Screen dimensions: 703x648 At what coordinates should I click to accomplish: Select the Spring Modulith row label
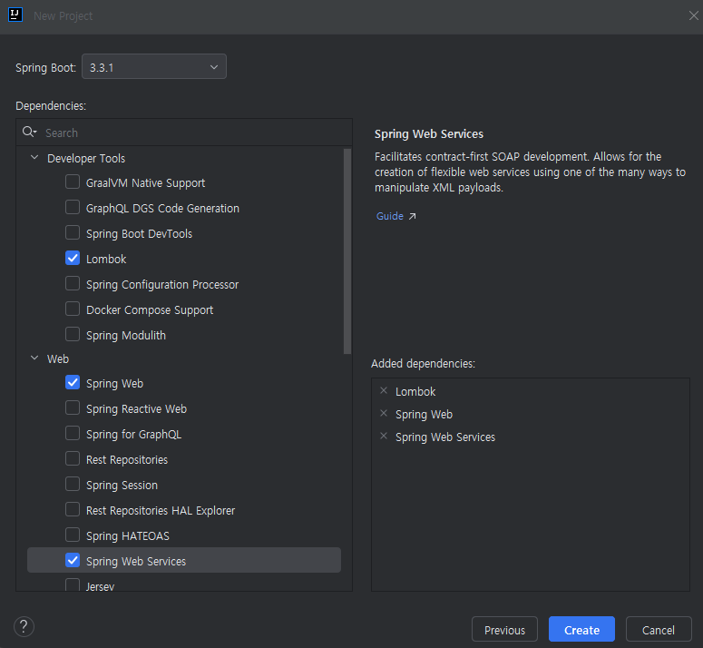pos(126,336)
